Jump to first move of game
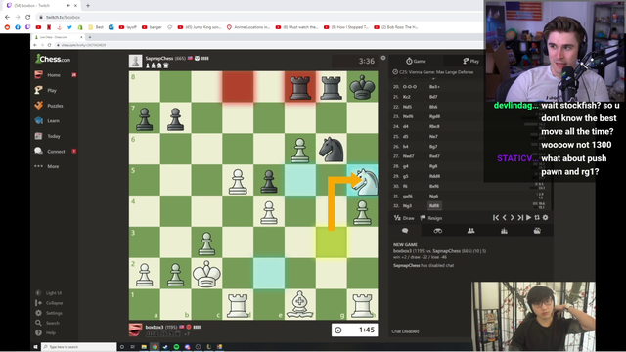Image resolution: width=626 pixels, height=352 pixels. click(496, 217)
